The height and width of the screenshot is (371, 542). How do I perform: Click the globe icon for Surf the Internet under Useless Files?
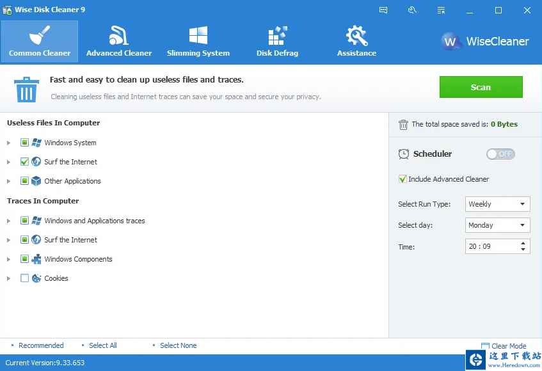pos(36,161)
